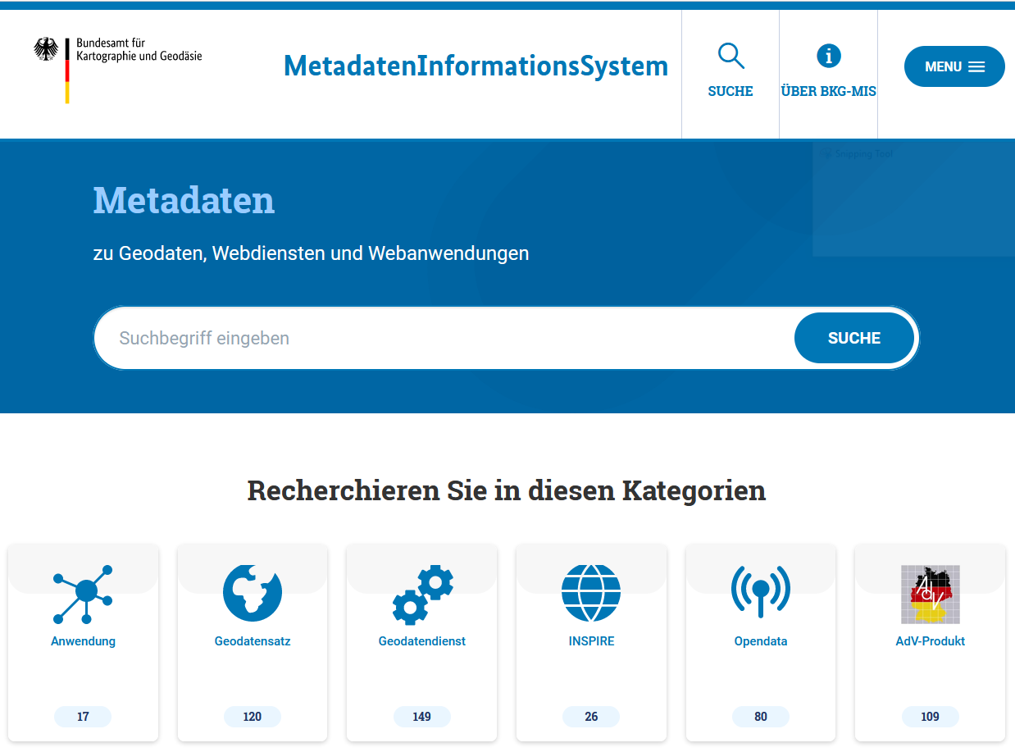1015x752 pixels.
Task: Click the Geodatendienst gears icon
Action: (422, 595)
